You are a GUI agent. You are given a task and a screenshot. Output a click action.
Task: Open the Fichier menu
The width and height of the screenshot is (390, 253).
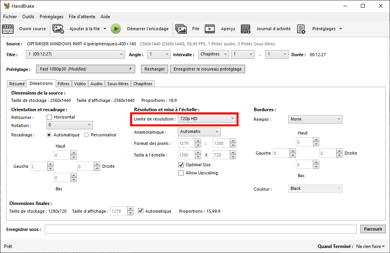pyautogui.click(x=10, y=17)
